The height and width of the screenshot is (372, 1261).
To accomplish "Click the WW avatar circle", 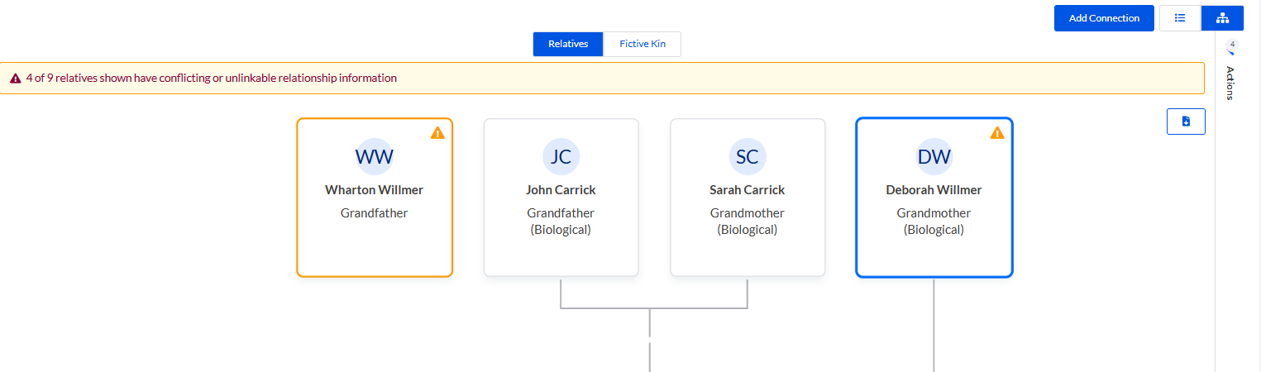I will 375,157.
